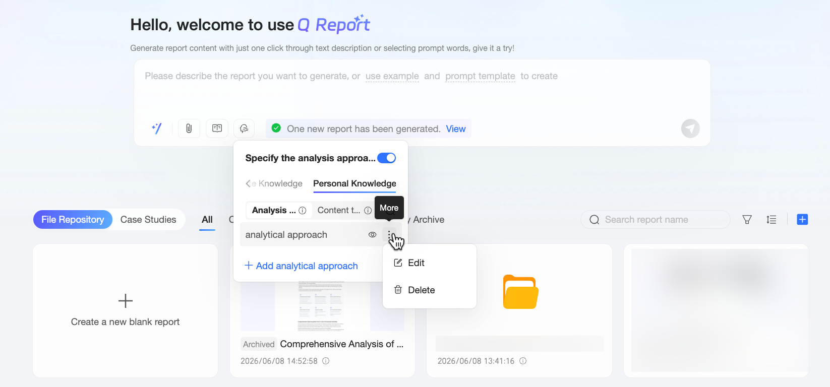Open Comprehensive Analysis report thumbnail
This screenshot has width=830, height=387.
pyautogui.click(x=323, y=306)
